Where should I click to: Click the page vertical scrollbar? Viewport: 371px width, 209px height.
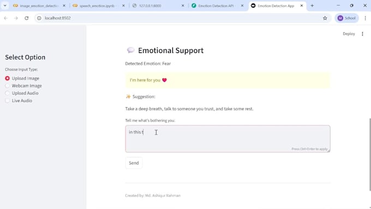click(370, 154)
